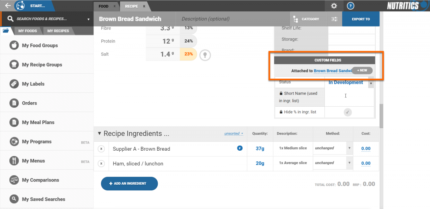The height and width of the screenshot is (209, 430).
Task: Open the help question mark icon
Action: (351, 6)
